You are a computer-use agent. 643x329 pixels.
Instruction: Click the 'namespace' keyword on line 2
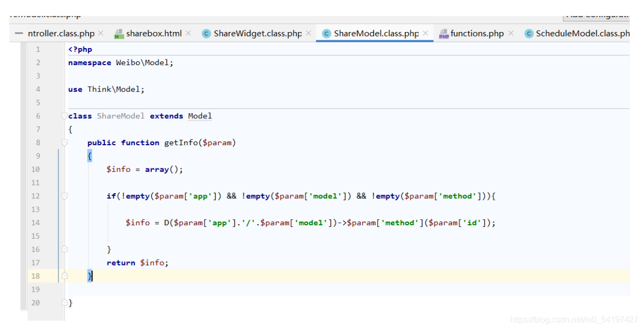[x=89, y=62]
